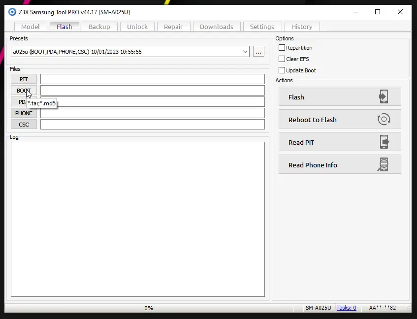Open the a025u presets dropdown
The width and height of the screenshot is (417, 319).
click(245, 51)
